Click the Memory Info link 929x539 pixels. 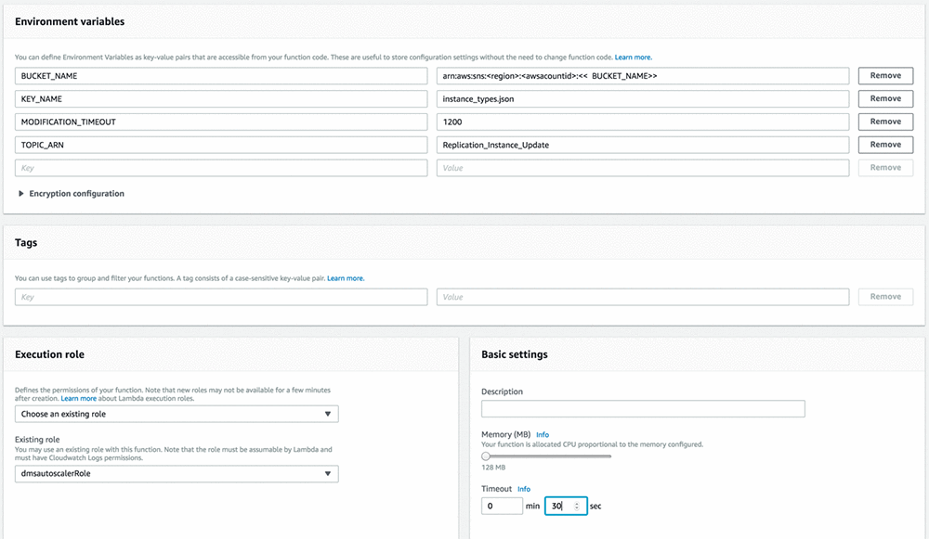coord(543,434)
